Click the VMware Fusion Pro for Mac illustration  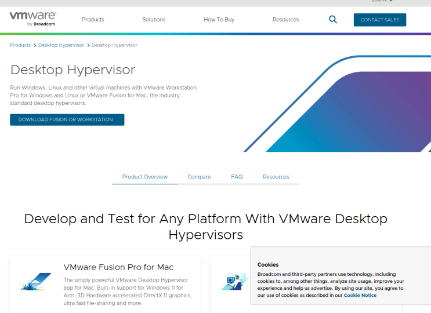click(36, 282)
